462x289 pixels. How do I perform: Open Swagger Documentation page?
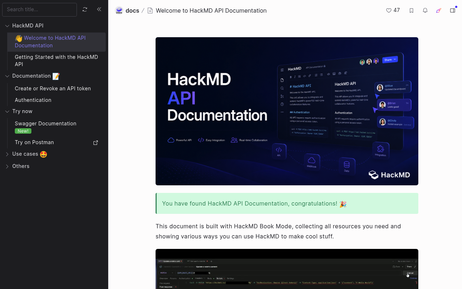pyautogui.click(x=45, y=124)
